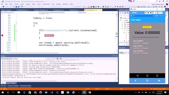The height and width of the screenshot is (95, 169).
Task: Open PowerPoint from the taskbar
Action: 90,92
